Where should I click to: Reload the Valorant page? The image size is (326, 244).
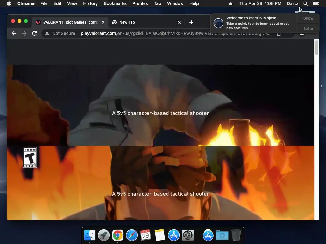[x=34, y=33]
